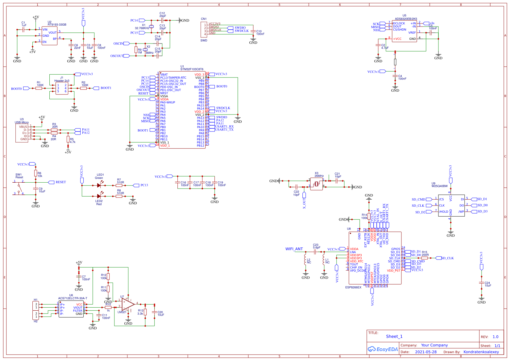Select the R15 200R resistor on SD_CLK
The width and height of the screenshot is (510, 361).
click(425, 258)
